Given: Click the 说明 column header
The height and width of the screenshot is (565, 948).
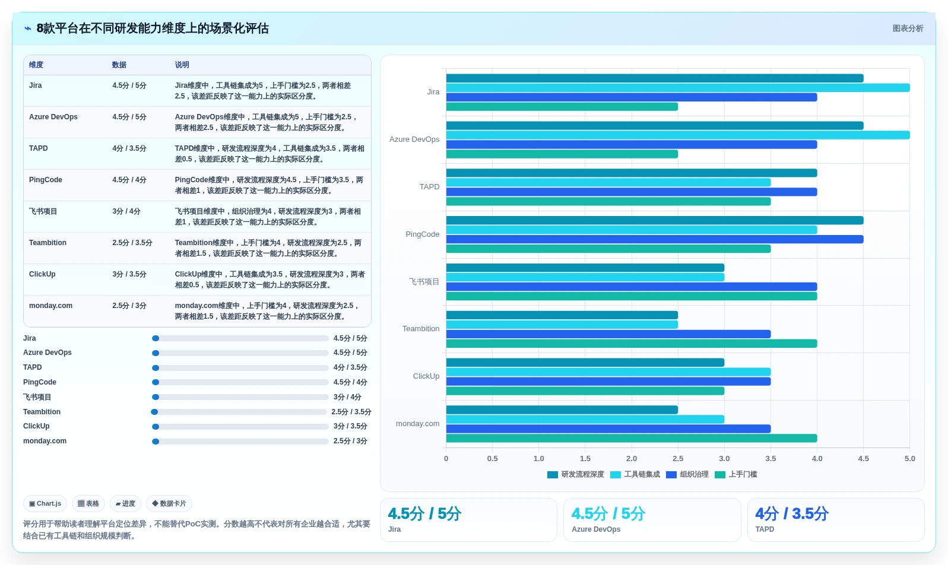Looking at the screenshot, I should click(182, 65).
